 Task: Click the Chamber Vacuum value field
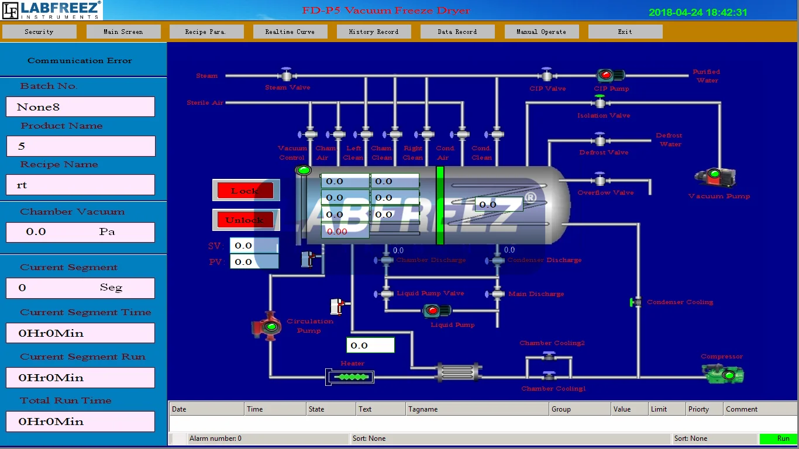(81, 232)
